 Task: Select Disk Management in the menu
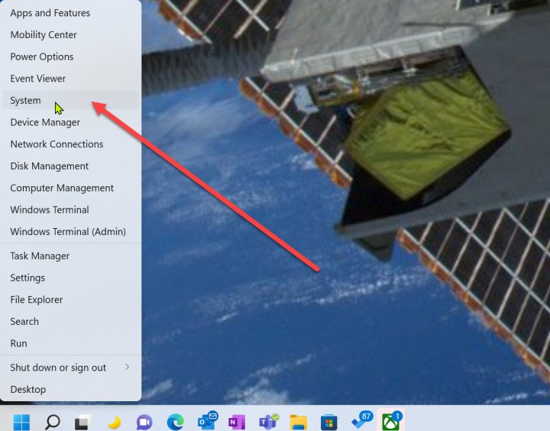click(x=49, y=166)
